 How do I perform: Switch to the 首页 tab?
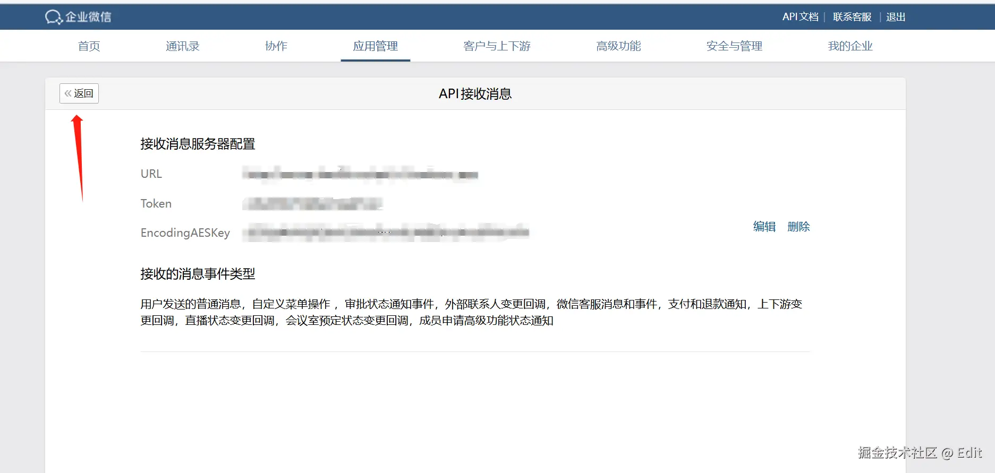[89, 46]
